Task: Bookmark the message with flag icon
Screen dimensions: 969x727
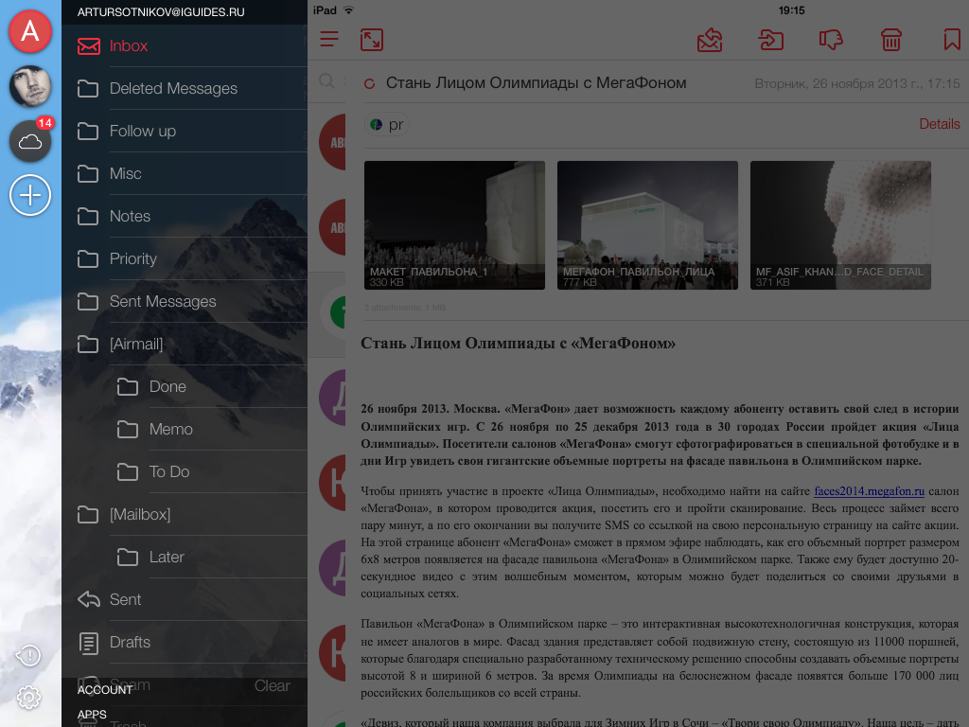Action: [x=952, y=40]
